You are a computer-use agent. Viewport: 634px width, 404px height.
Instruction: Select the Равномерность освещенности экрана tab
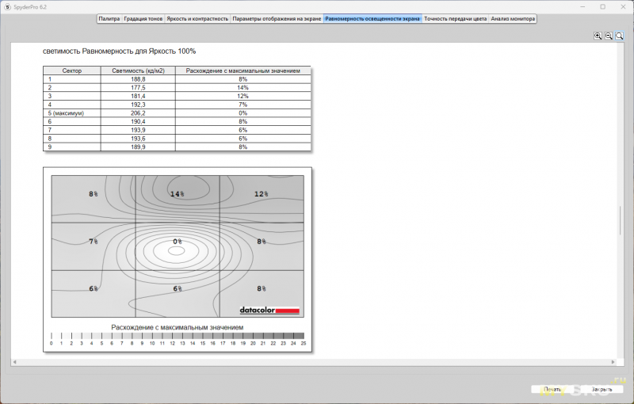[372, 17]
